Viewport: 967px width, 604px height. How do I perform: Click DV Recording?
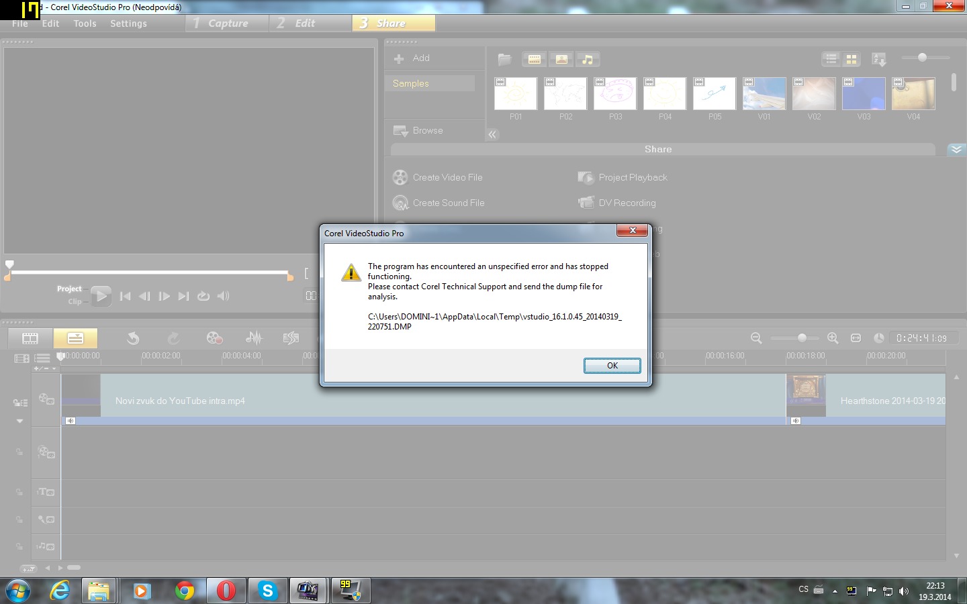pos(617,203)
